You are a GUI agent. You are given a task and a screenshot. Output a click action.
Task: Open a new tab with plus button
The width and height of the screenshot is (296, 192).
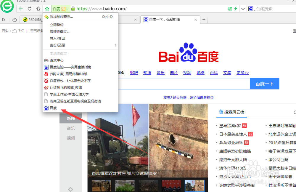tap(204, 20)
